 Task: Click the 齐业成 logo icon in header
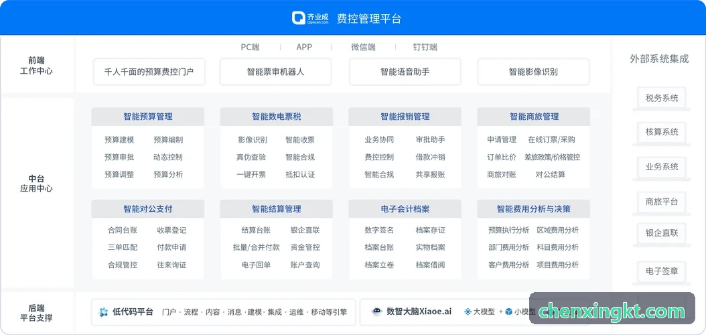coord(298,18)
